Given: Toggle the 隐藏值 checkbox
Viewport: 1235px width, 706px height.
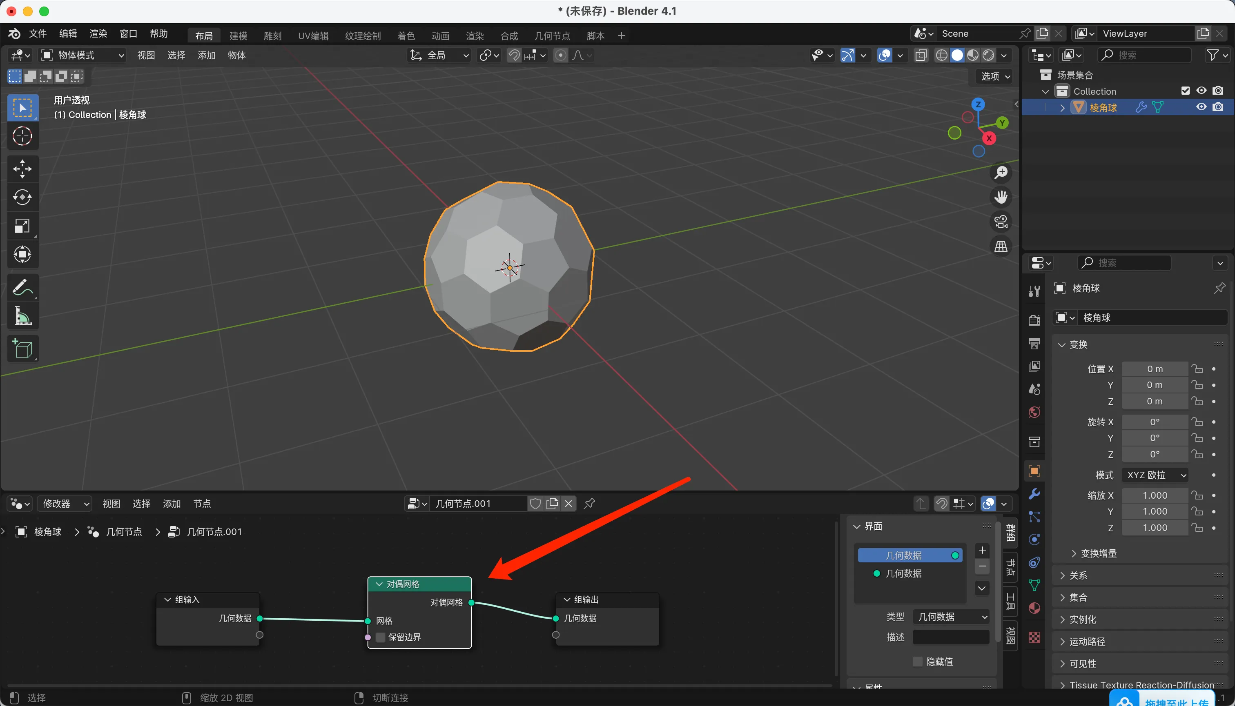Looking at the screenshot, I should click(917, 662).
